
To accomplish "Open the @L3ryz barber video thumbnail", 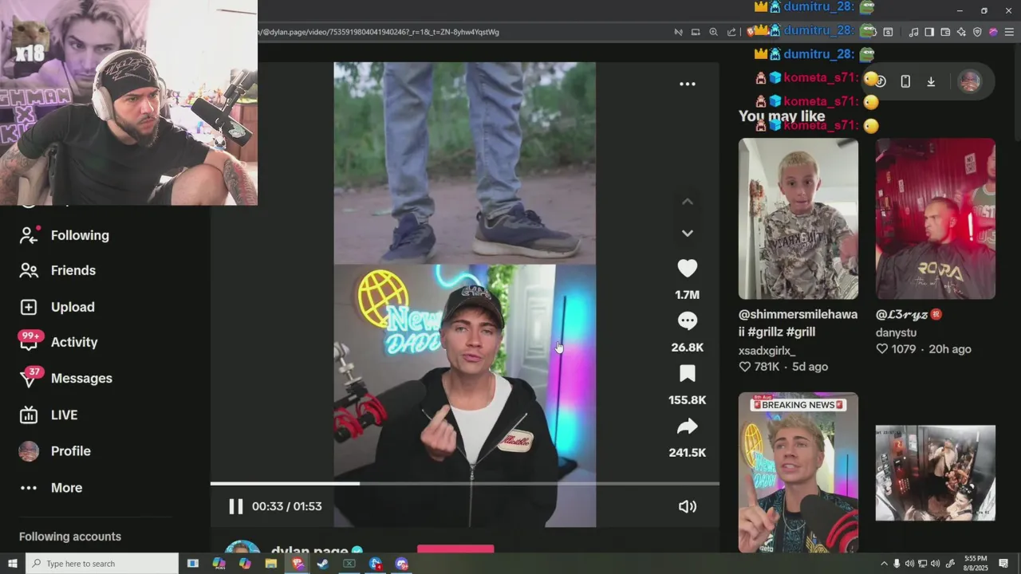I will 936,218.
